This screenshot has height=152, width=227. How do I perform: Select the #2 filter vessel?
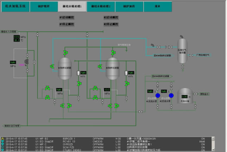(112, 69)
